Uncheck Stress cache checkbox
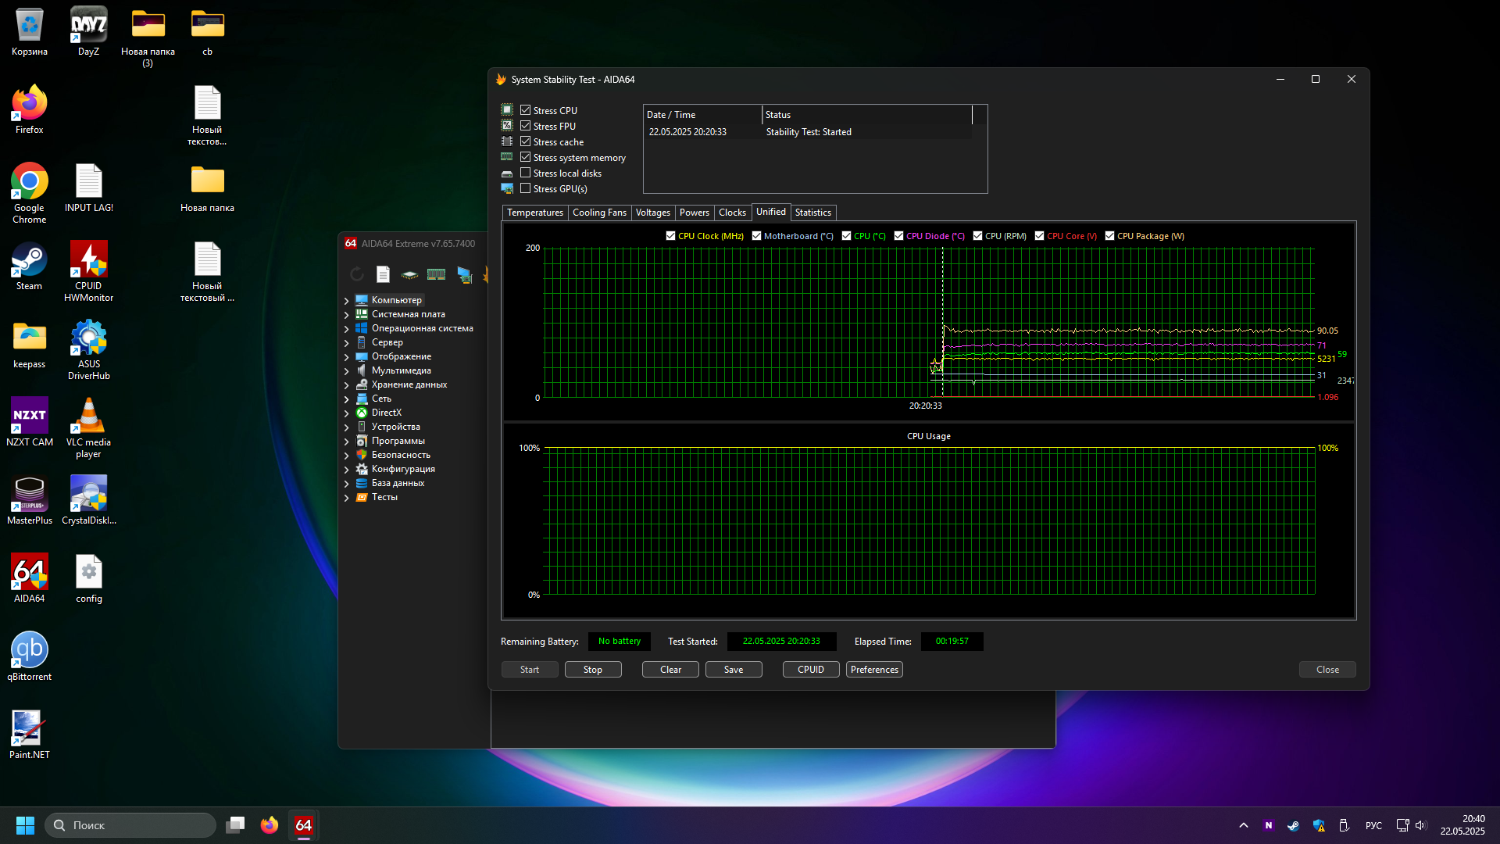 pos(526,141)
